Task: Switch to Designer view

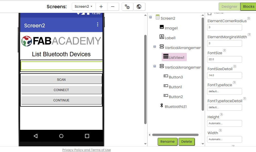Action: 229,6
